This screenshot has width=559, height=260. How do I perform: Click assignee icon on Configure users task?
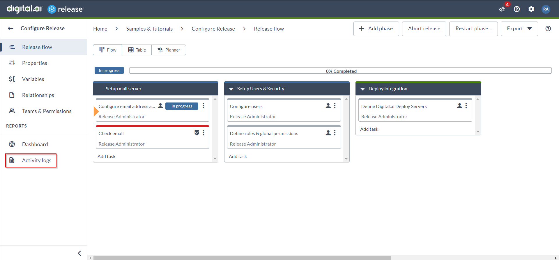coord(328,106)
